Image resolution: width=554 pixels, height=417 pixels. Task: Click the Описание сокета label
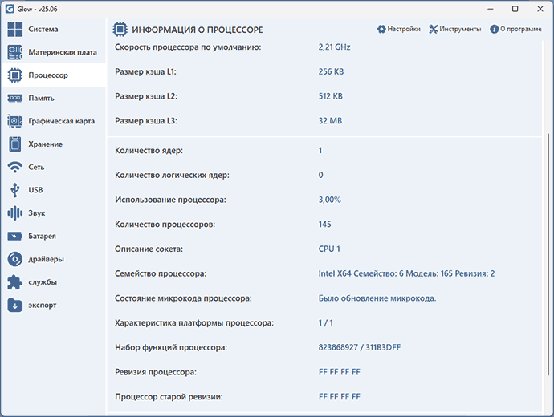(149, 249)
